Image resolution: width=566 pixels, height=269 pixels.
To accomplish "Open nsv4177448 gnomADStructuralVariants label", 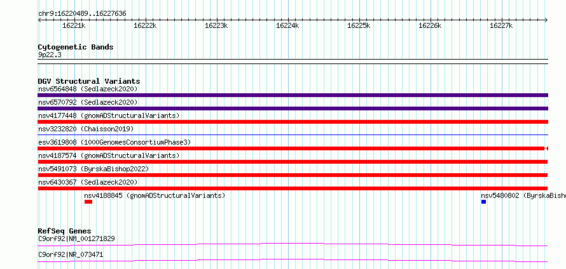I will pos(109,115).
